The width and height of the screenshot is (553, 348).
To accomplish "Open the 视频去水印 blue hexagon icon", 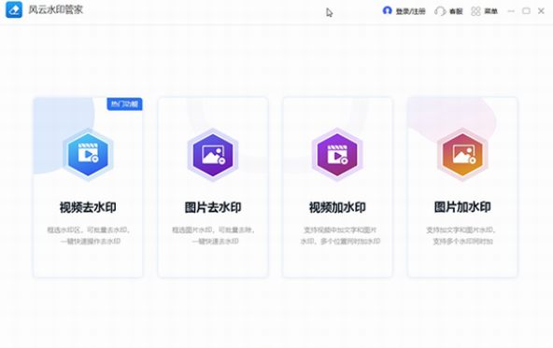I will 88,155.
